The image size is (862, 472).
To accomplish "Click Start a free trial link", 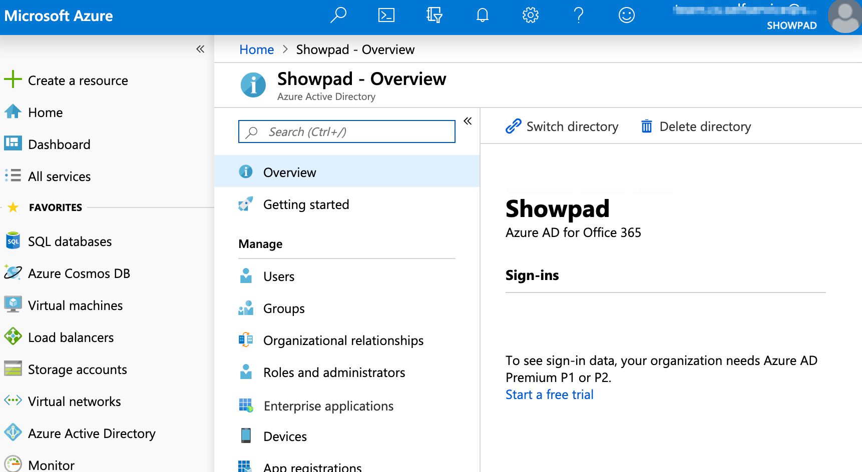I will [x=549, y=394].
